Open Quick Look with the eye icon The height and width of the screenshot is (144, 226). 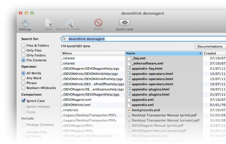coord(125,23)
